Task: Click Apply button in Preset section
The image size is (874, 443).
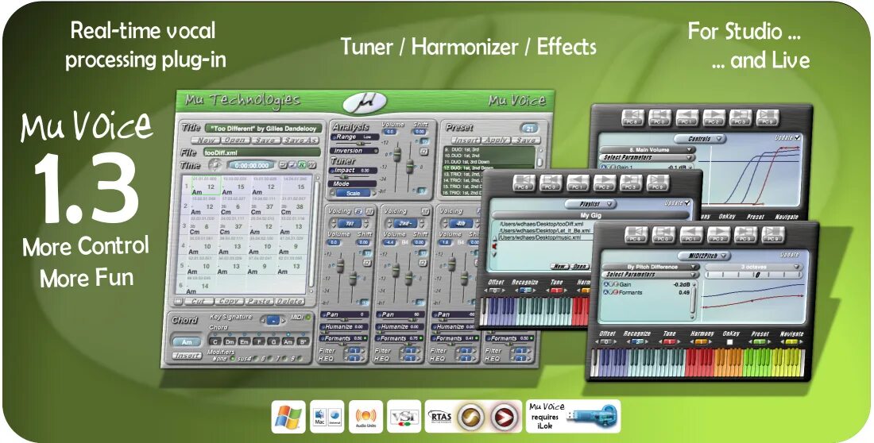Action: (x=496, y=141)
